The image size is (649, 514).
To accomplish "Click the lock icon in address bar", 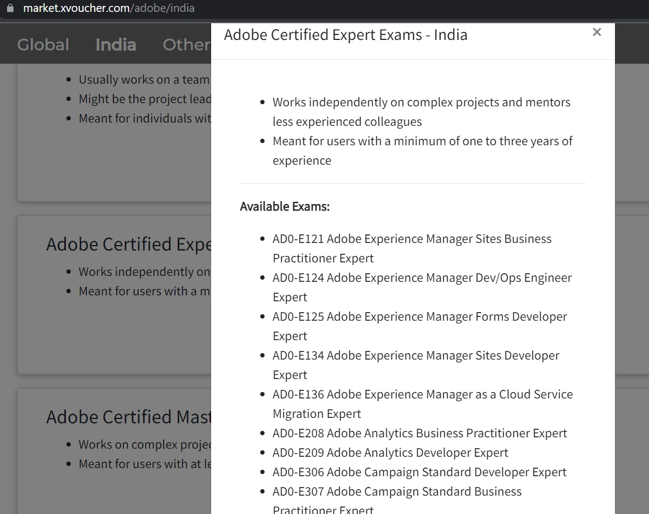I will click(x=10, y=9).
